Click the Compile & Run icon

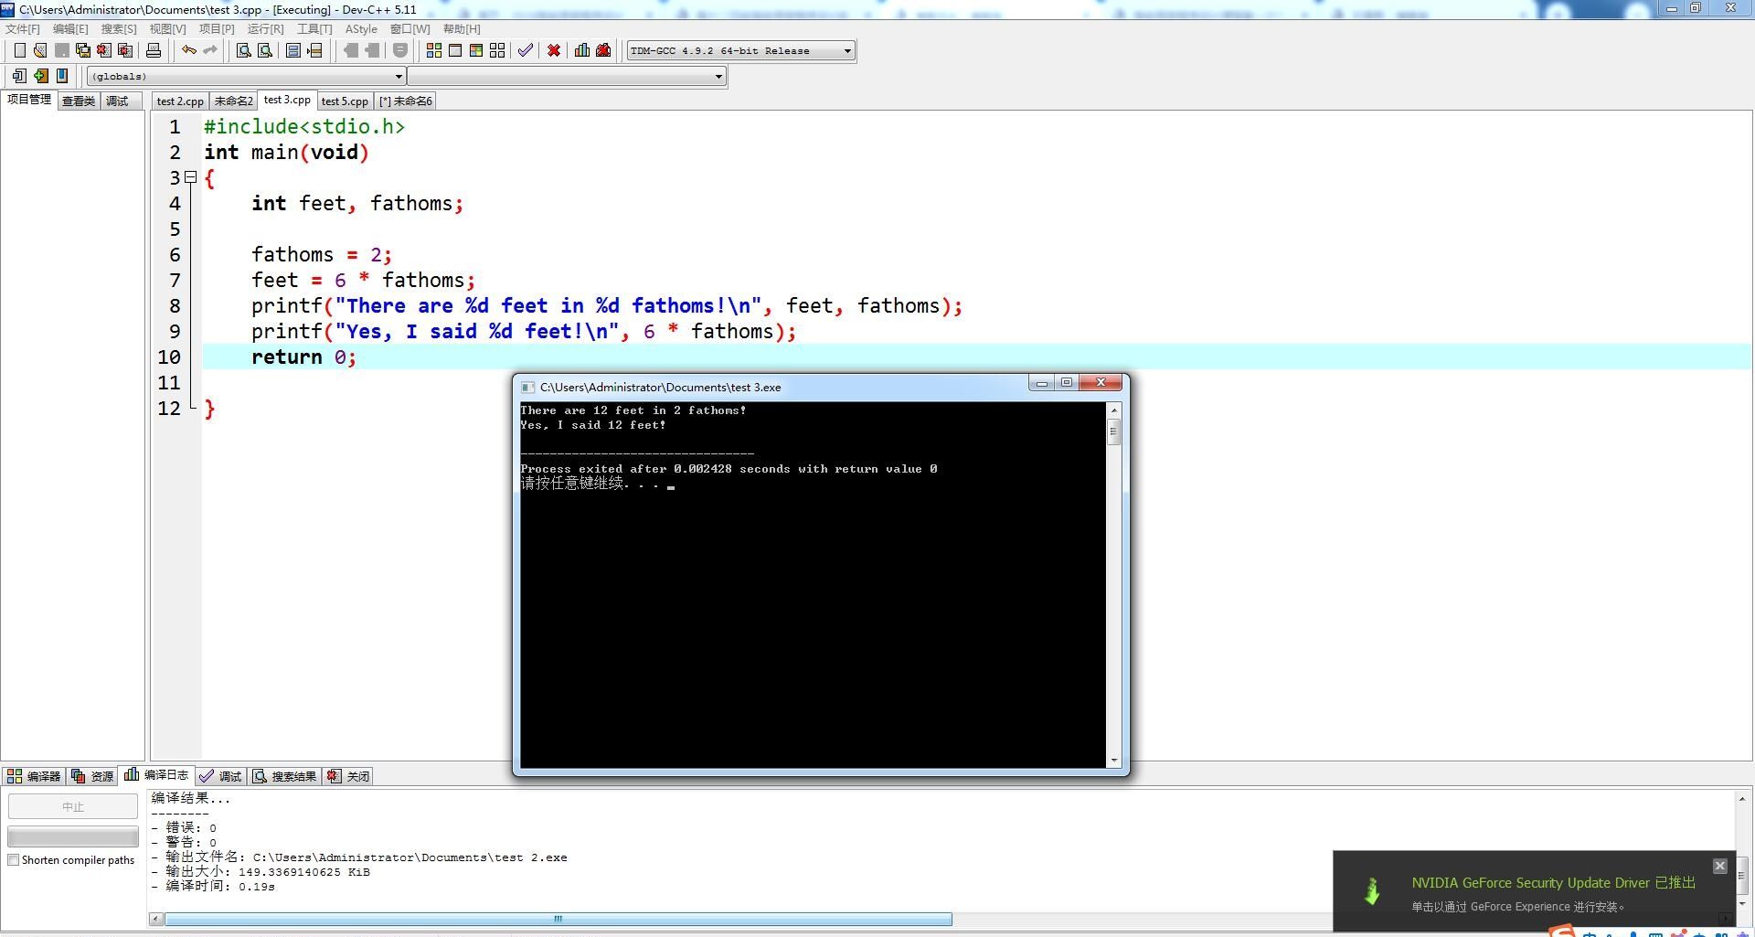476,51
